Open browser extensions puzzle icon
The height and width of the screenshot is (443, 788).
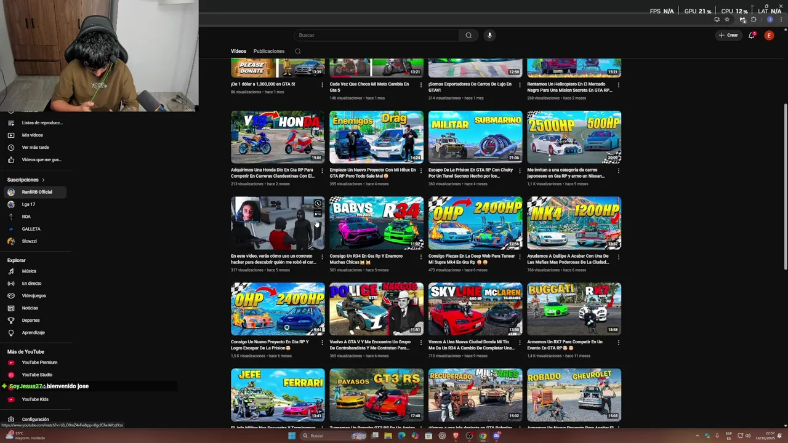point(754,20)
